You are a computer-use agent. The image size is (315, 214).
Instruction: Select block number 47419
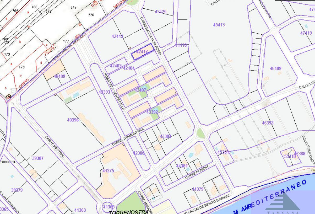306,33
